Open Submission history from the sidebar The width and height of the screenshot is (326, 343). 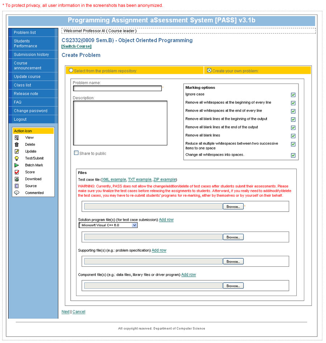[31, 55]
